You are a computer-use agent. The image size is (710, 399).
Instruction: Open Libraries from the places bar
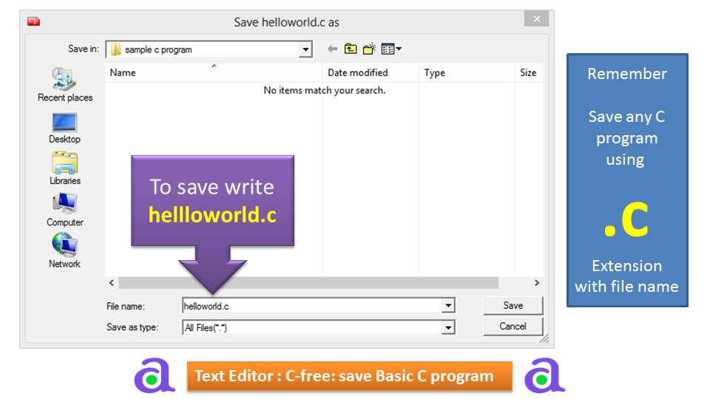pyautogui.click(x=65, y=168)
